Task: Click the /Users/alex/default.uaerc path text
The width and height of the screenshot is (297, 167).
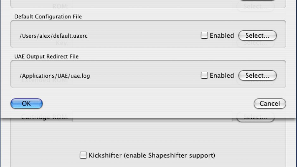Action: [54, 36]
